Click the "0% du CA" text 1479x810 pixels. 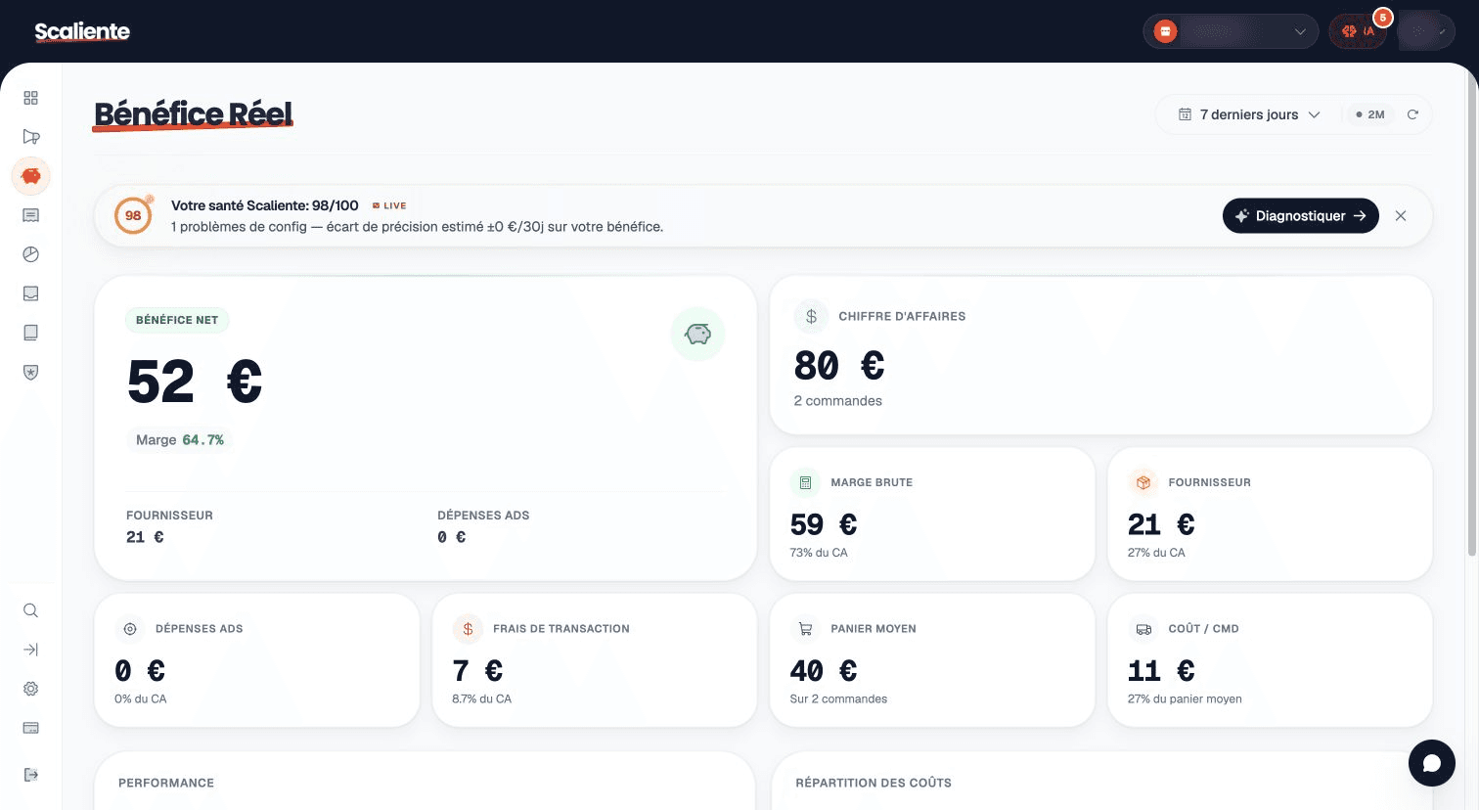click(x=141, y=699)
